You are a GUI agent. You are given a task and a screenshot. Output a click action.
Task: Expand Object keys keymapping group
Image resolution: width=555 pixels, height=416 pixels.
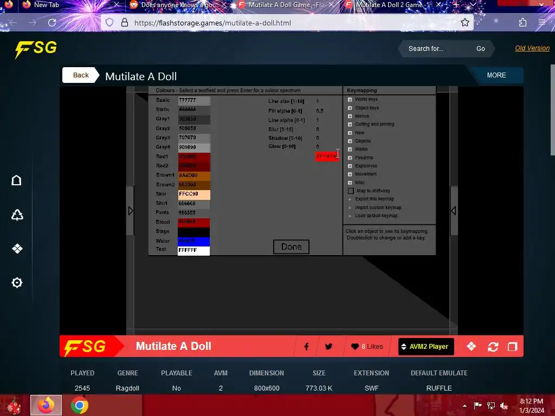[x=350, y=108]
